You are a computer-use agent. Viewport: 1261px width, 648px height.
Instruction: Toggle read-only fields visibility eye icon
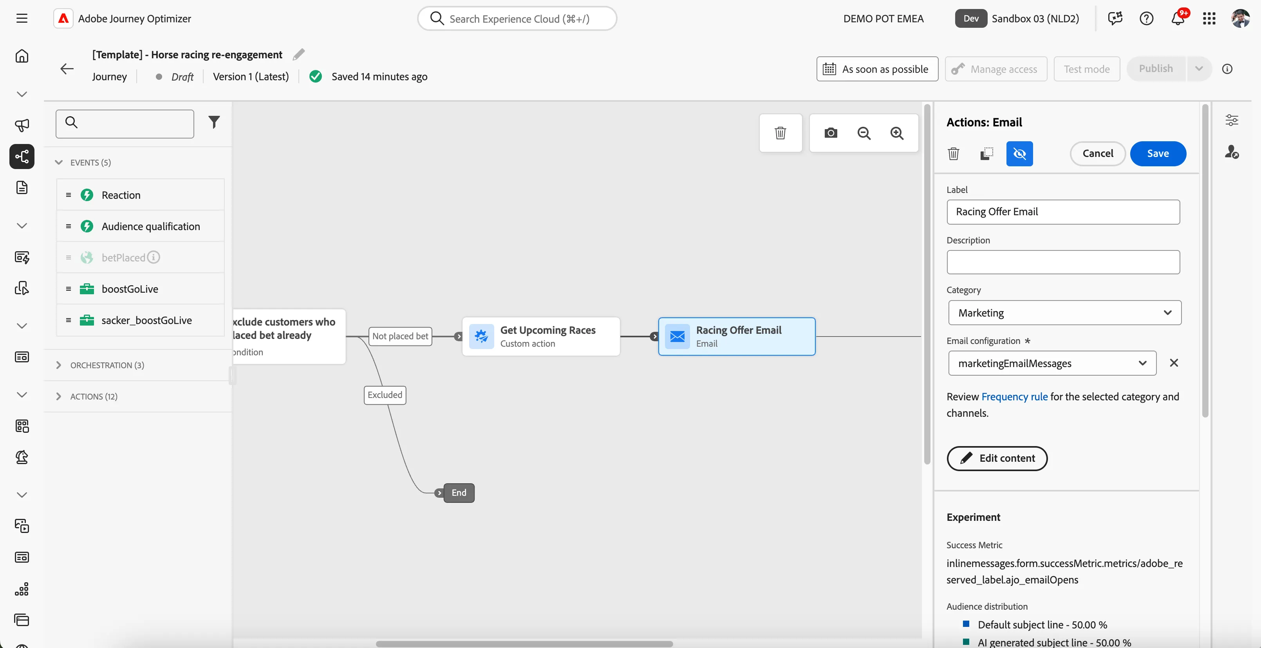(x=1019, y=153)
